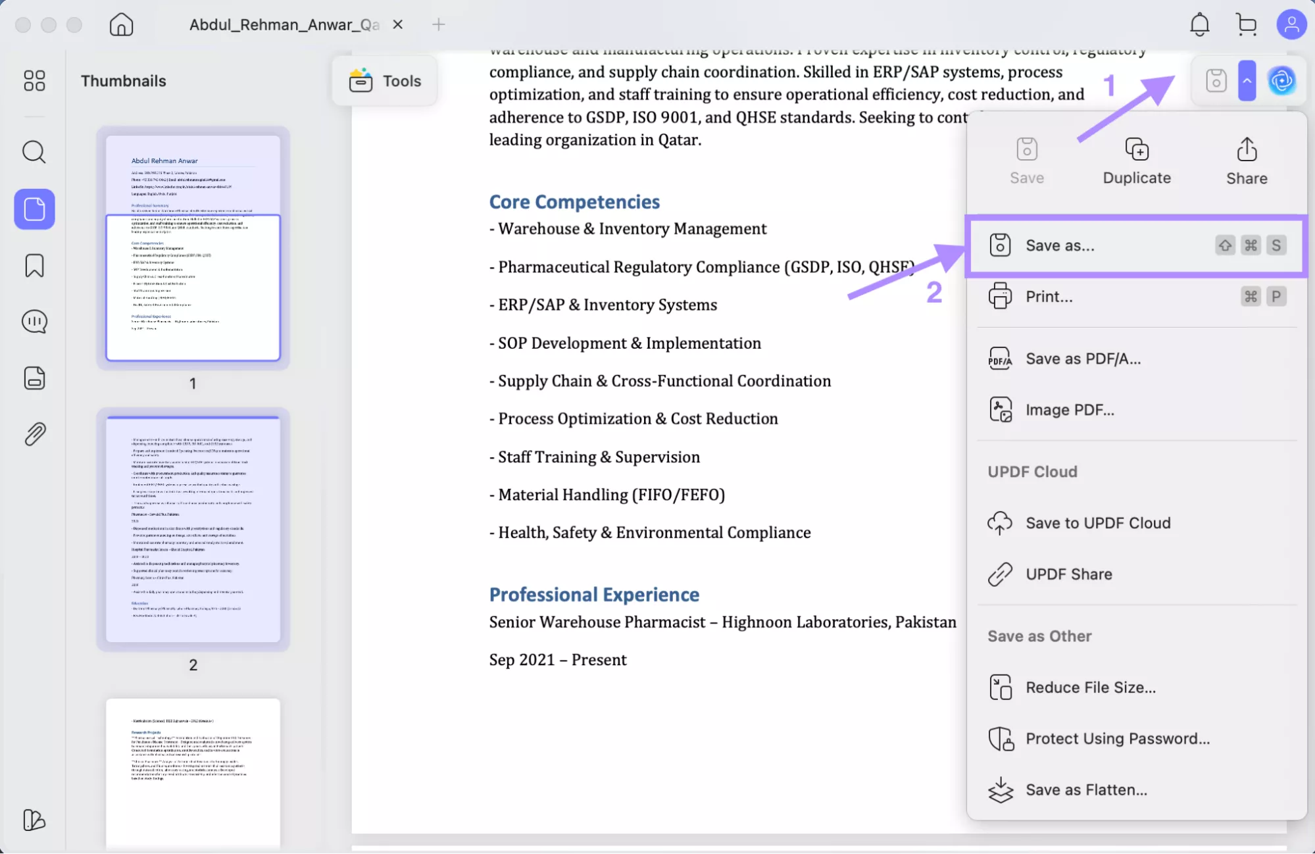
Task: Click 'ERP/SAP & Inventory Systems' line
Action: click(603, 305)
